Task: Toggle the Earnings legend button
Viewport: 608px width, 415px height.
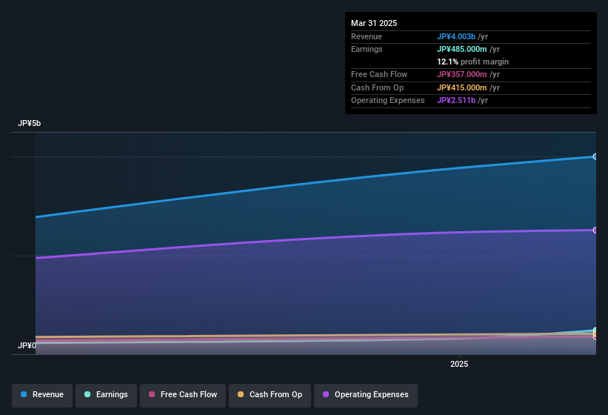Action: click(x=106, y=395)
